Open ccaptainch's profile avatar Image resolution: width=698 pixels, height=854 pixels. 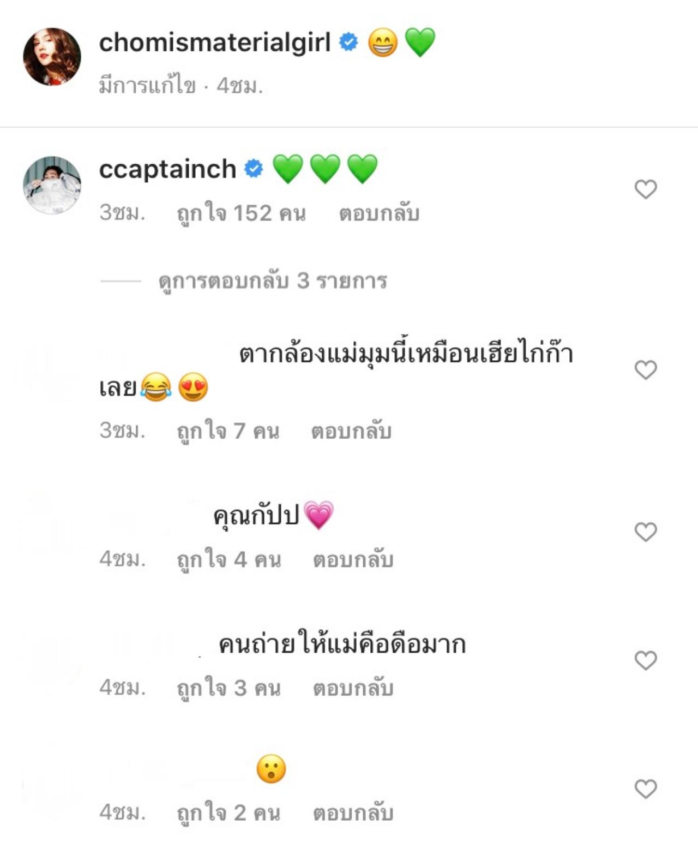tap(52, 184)
